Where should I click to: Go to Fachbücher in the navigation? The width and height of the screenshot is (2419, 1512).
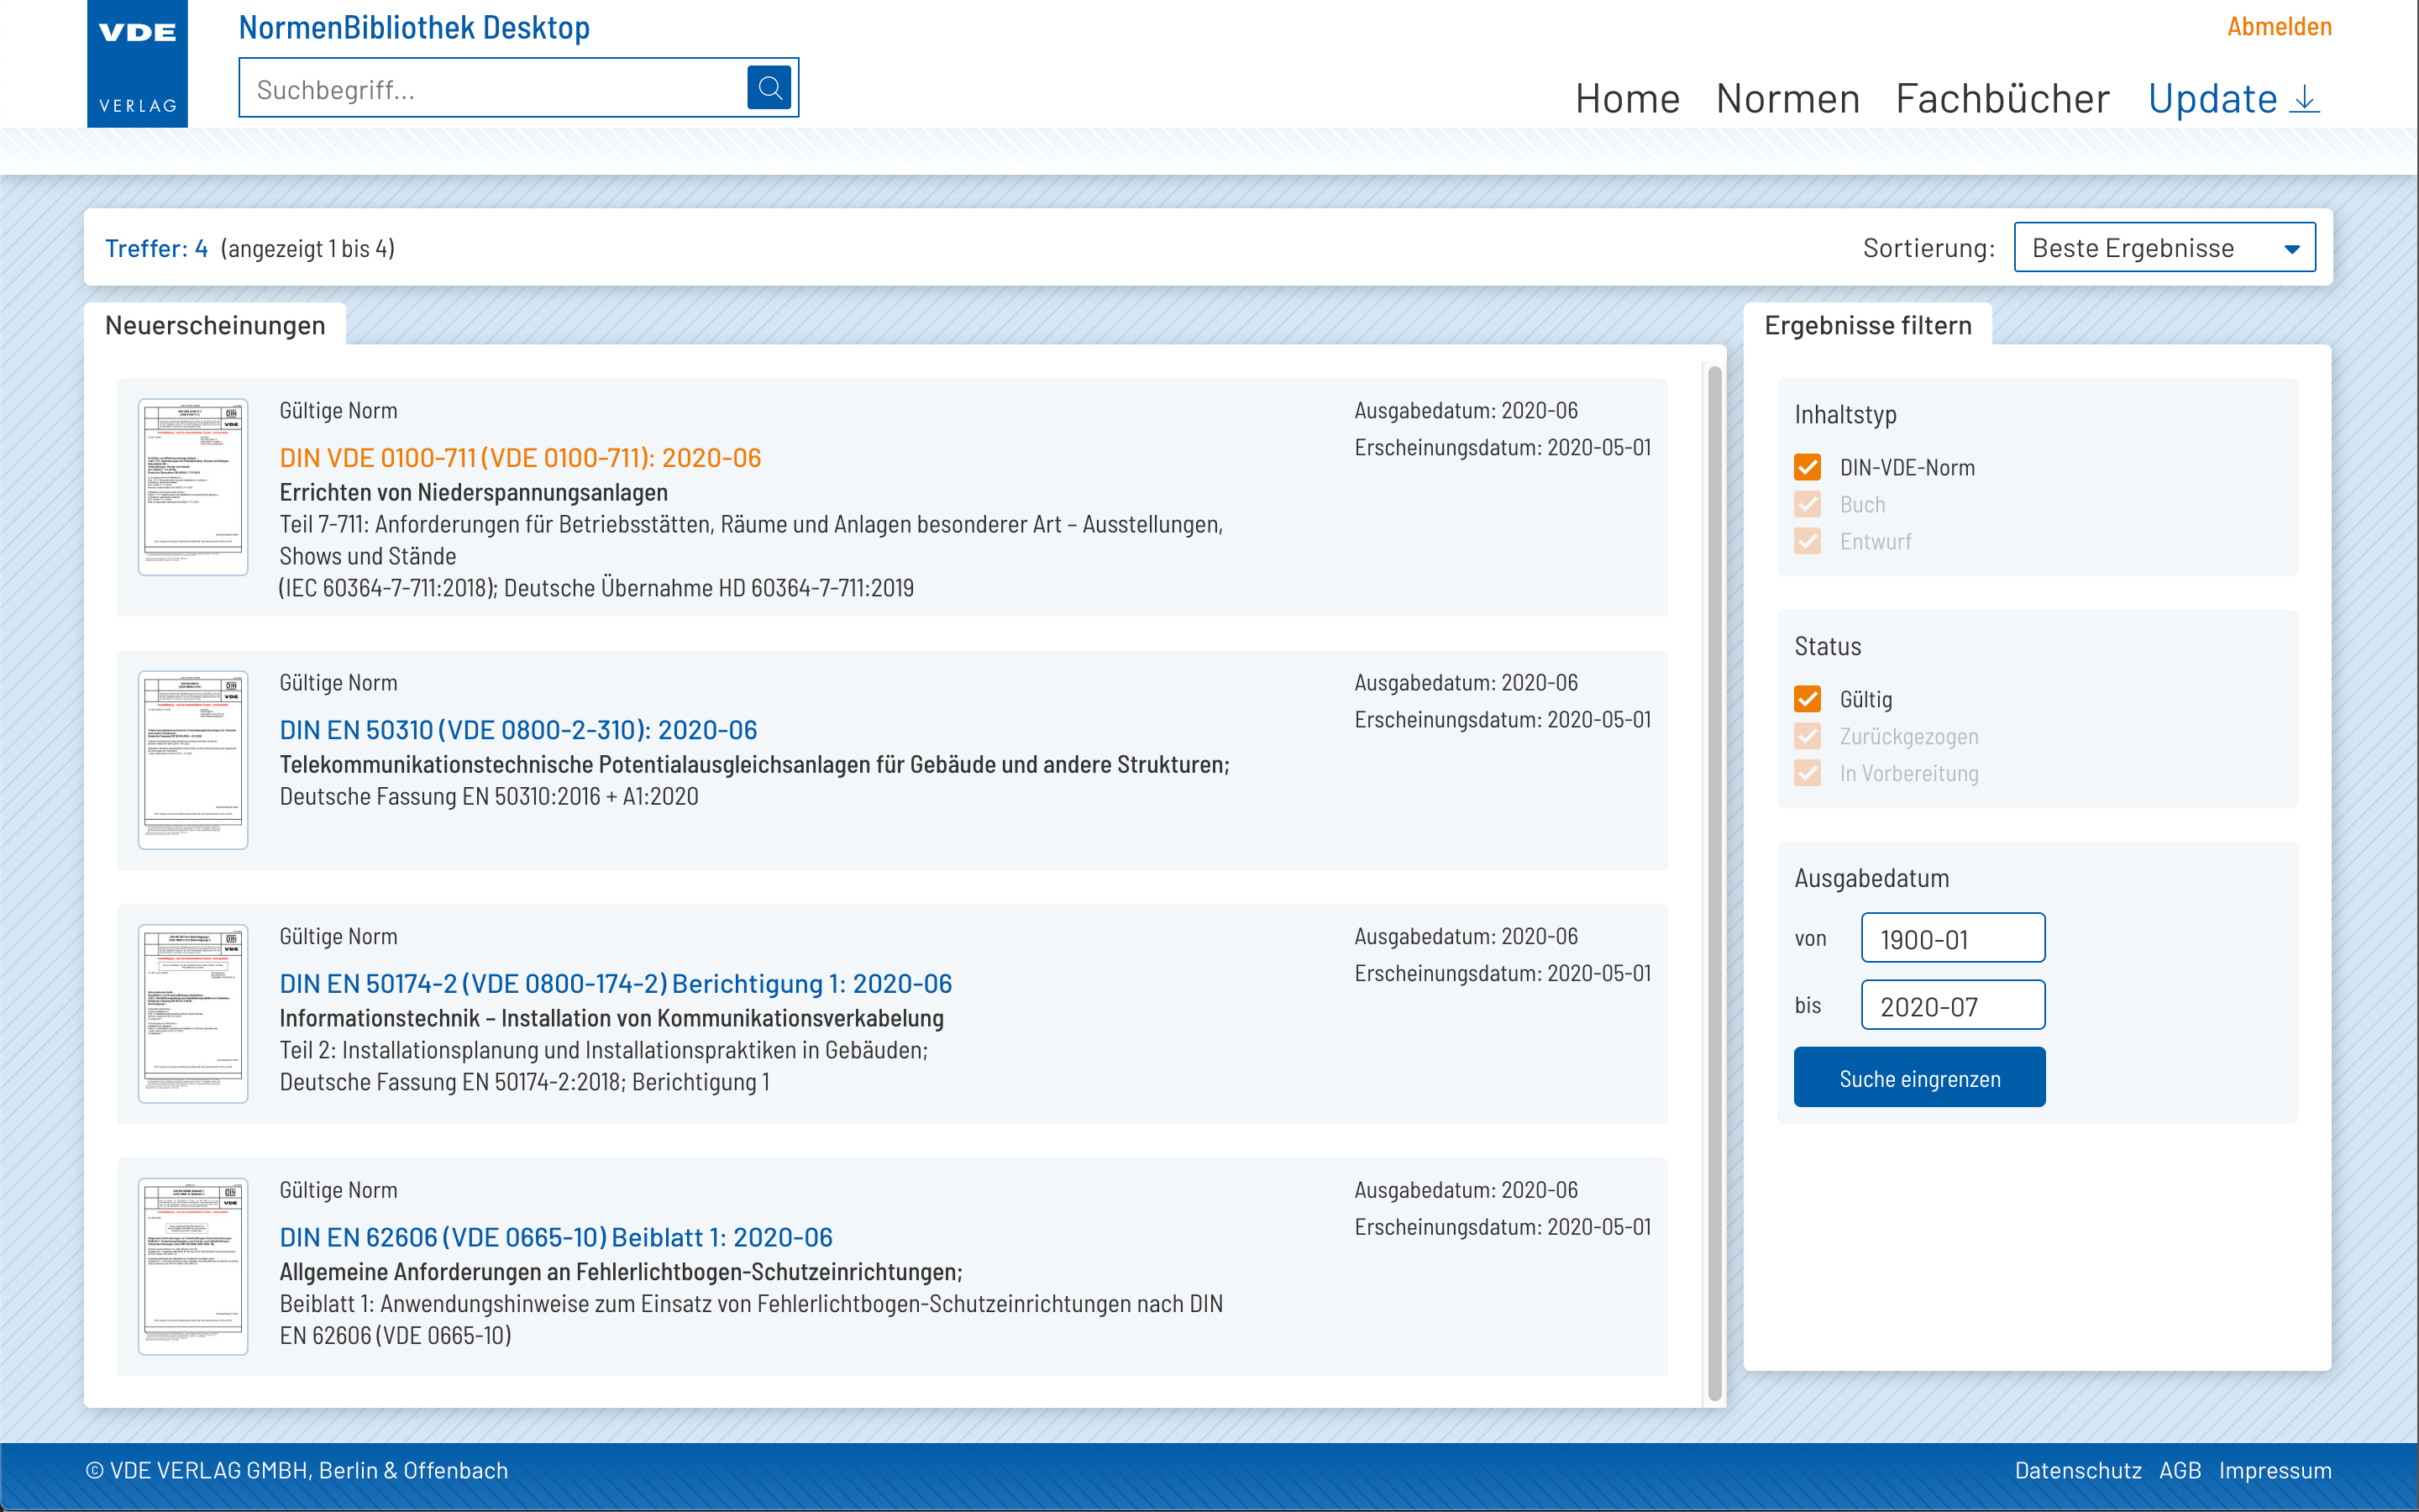coord(2002,99)
